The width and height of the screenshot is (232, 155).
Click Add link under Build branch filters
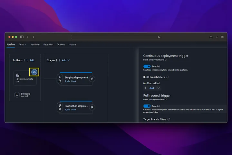tap(151, 88)
